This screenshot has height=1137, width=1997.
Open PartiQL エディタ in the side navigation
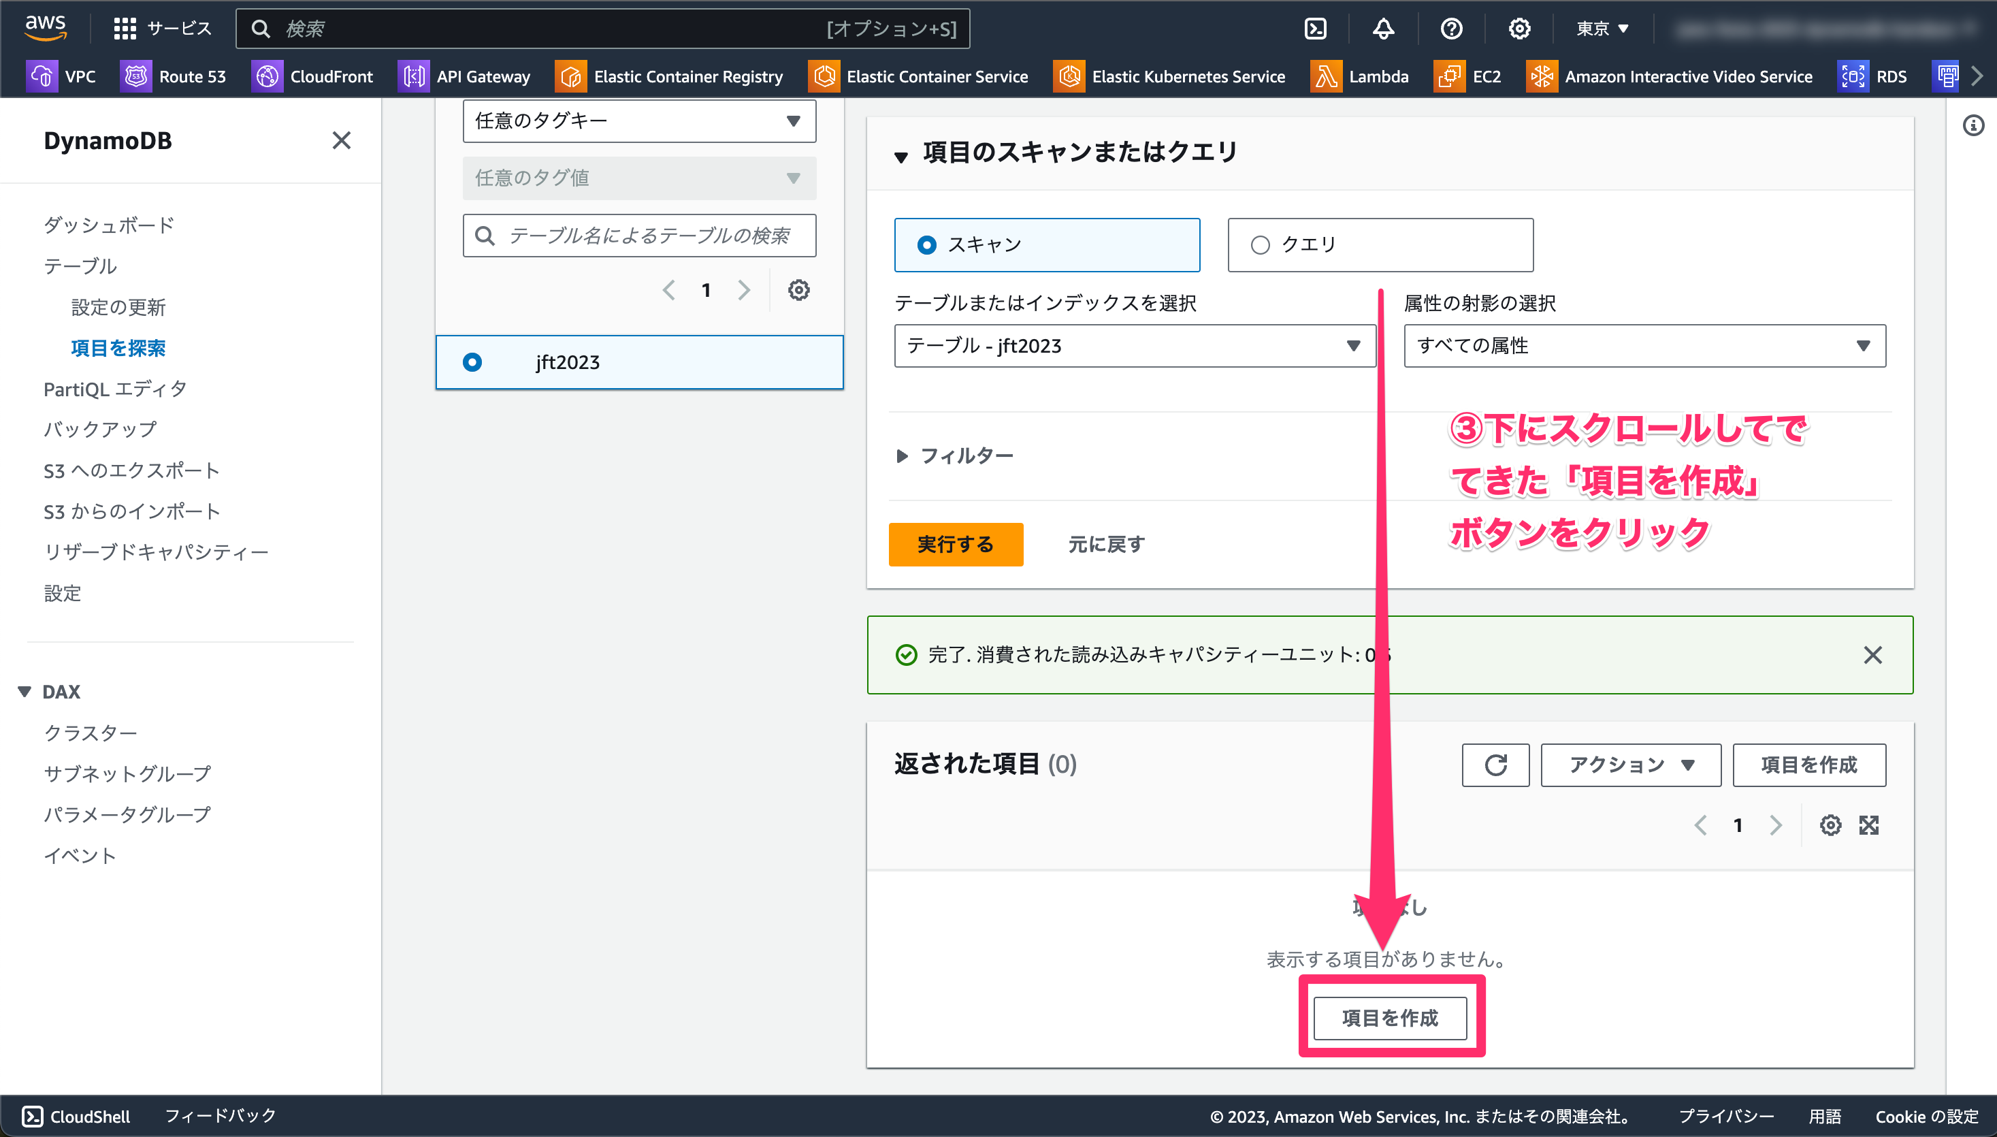coord(115,389)
